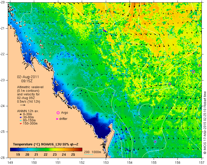Click the black 0-30m arrow legend symbol

21,114
